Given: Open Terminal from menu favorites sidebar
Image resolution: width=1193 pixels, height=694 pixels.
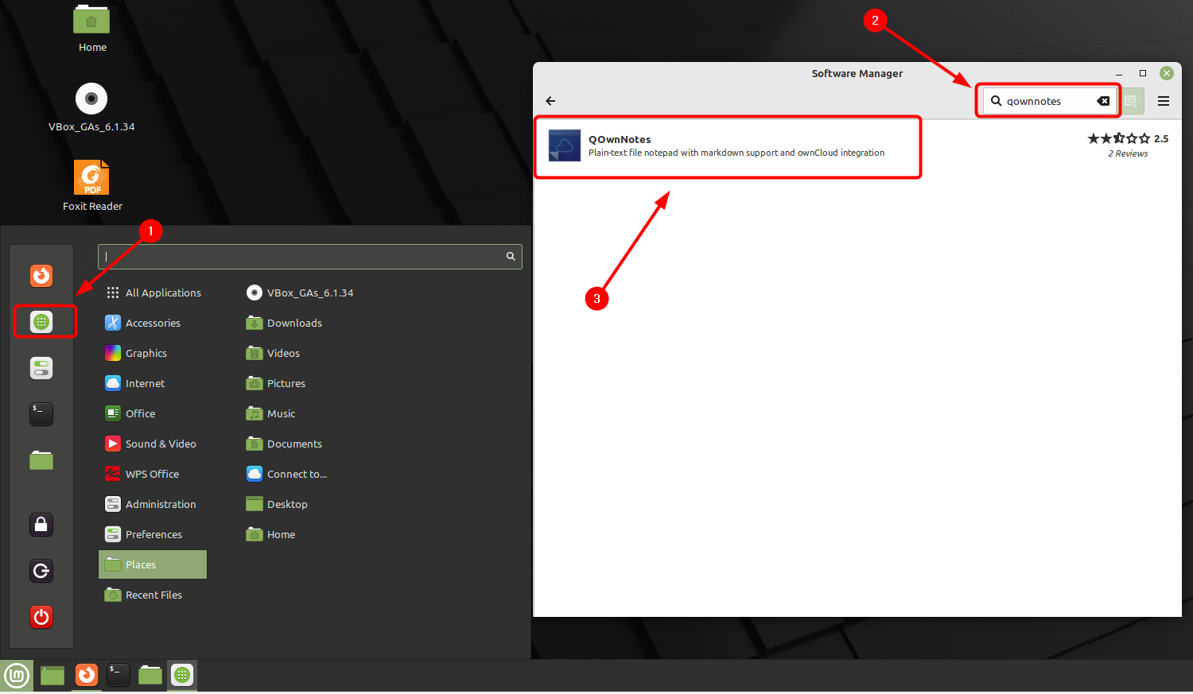Looking at the screenshot, I should pos(41,414).
